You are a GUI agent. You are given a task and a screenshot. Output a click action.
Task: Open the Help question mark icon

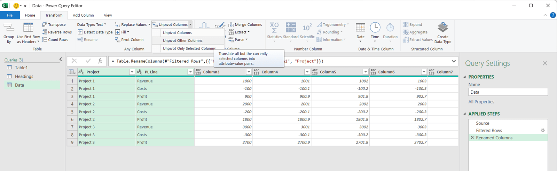coord(552,15)
